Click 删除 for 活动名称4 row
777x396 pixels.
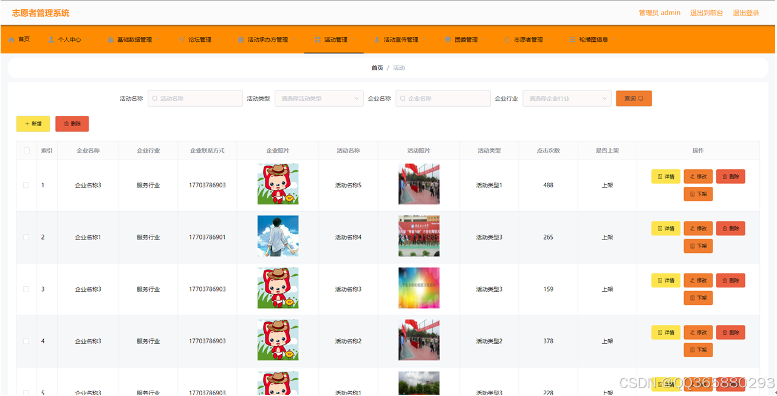(x=730, y=229)
